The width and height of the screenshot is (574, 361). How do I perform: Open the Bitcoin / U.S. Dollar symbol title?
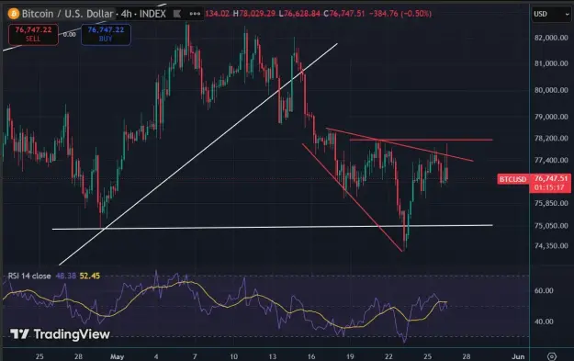(x=67, y=14)
